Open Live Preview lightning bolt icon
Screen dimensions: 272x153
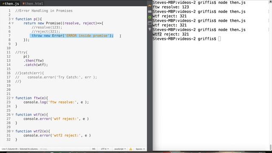pyautogui.click(x=150, y=6)
